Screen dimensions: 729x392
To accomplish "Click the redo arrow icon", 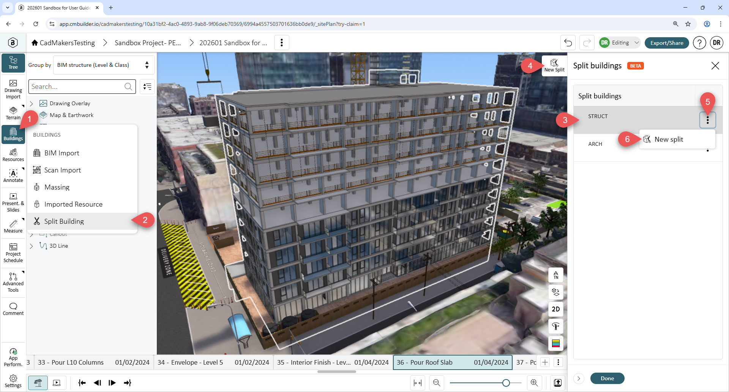I will coord(587,43).
